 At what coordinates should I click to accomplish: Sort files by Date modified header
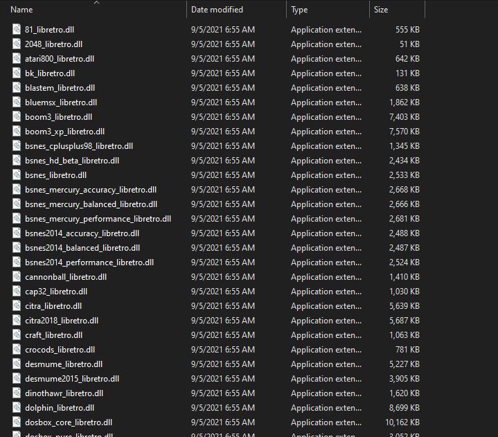217,10
